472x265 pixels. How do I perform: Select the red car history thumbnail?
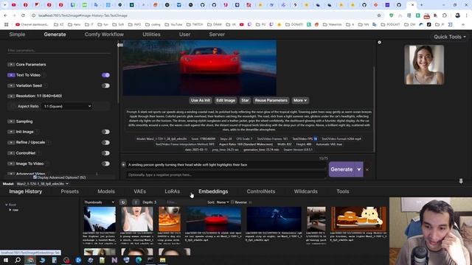213,219
